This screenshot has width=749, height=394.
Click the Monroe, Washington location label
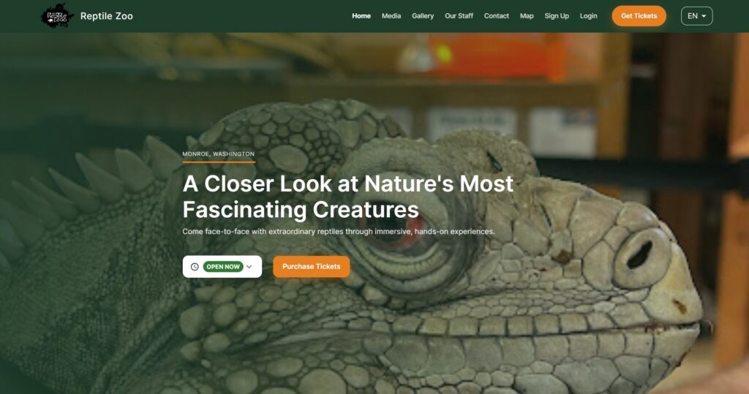pos(218,154)
